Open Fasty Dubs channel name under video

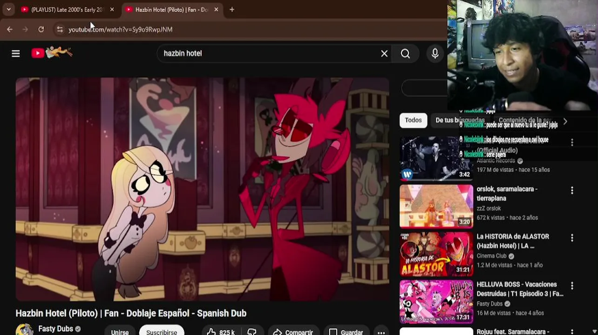point(55,329)
